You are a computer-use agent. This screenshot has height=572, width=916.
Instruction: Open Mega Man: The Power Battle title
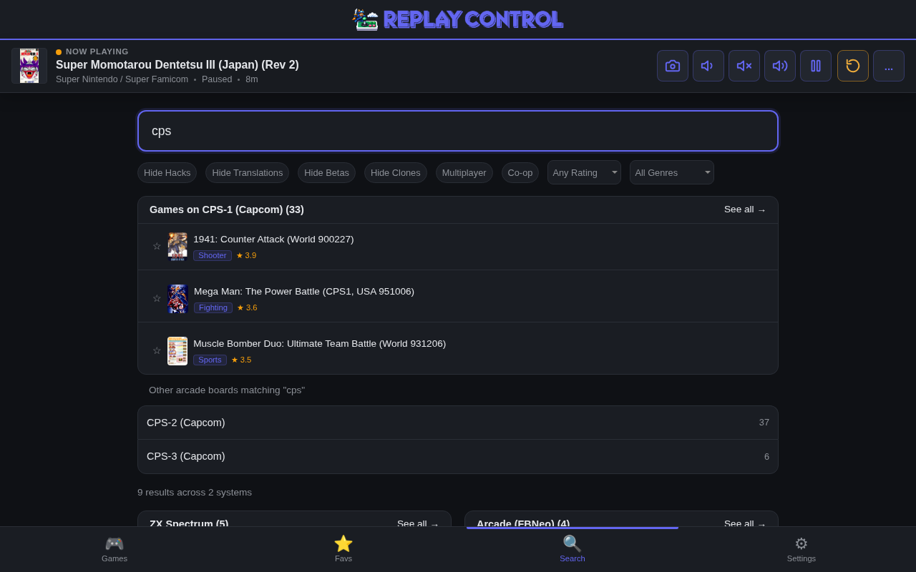(x=304, y=292)
